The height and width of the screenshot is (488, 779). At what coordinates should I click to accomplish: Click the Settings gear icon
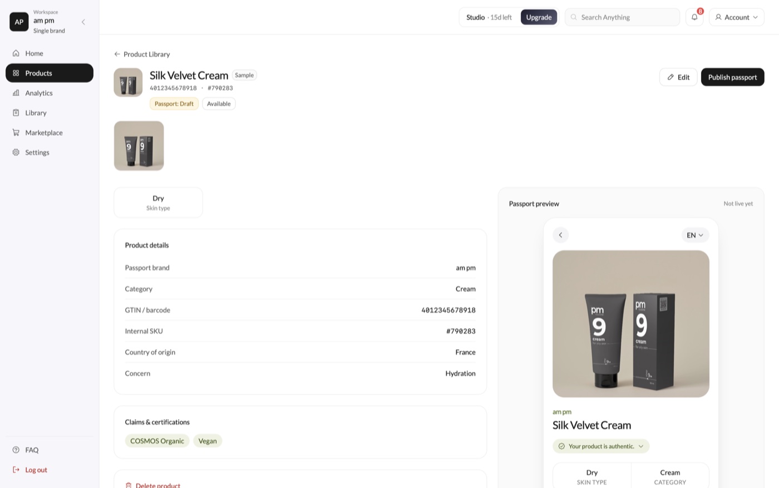pyautogui.click(x=16, y=152)
